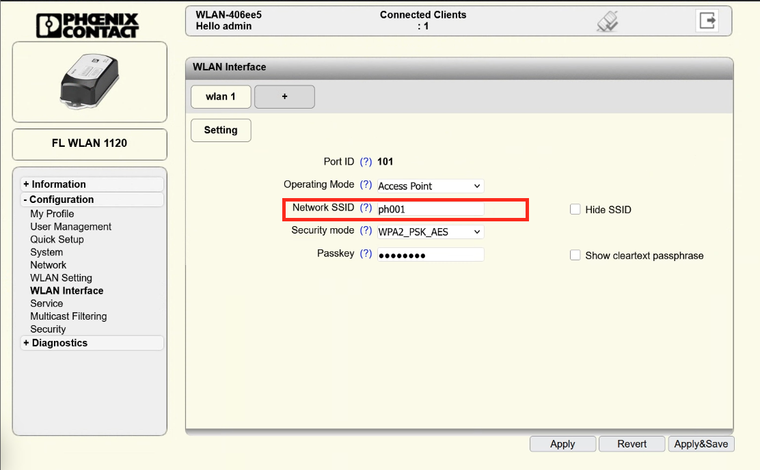Click the Revert button
Image resolution: width=760 pixels, height=470 pixels.
[x=632, y=444]
